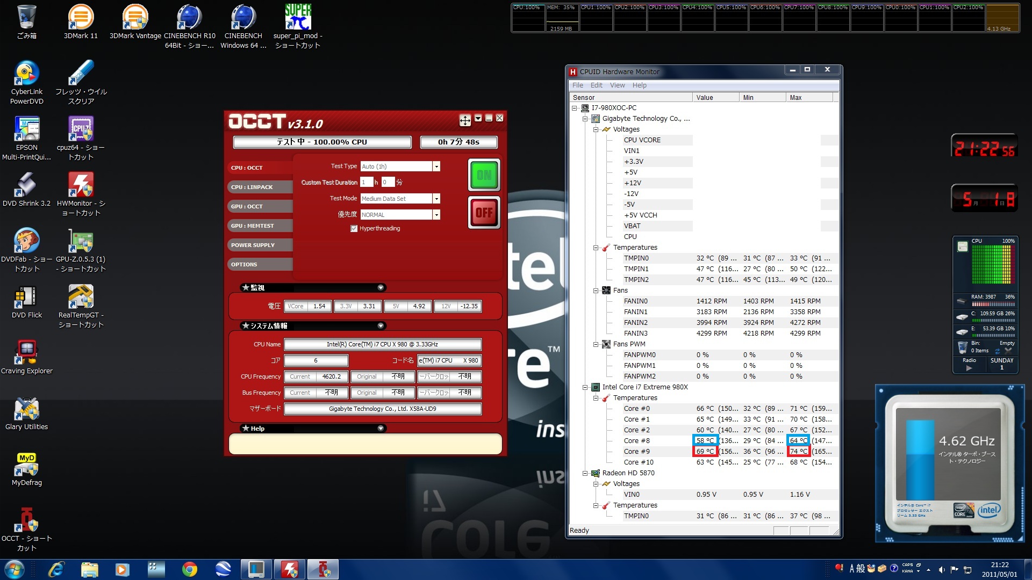Open the Test Type dropdown
The height and width of the screenshot is (580, 1032).
coord(436,166)
